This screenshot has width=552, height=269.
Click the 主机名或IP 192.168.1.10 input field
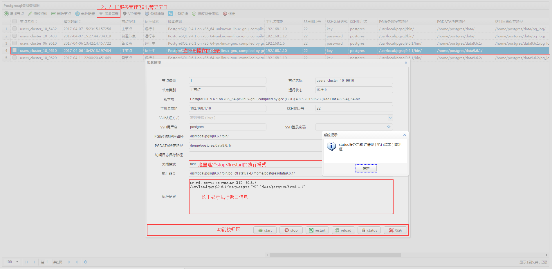227,108
